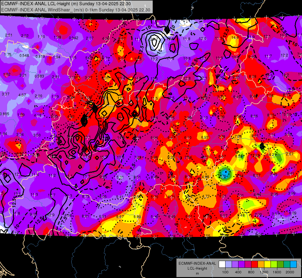Click the wind shear value 2.51
The image size is (302, 278).
[x=9, y=35]
